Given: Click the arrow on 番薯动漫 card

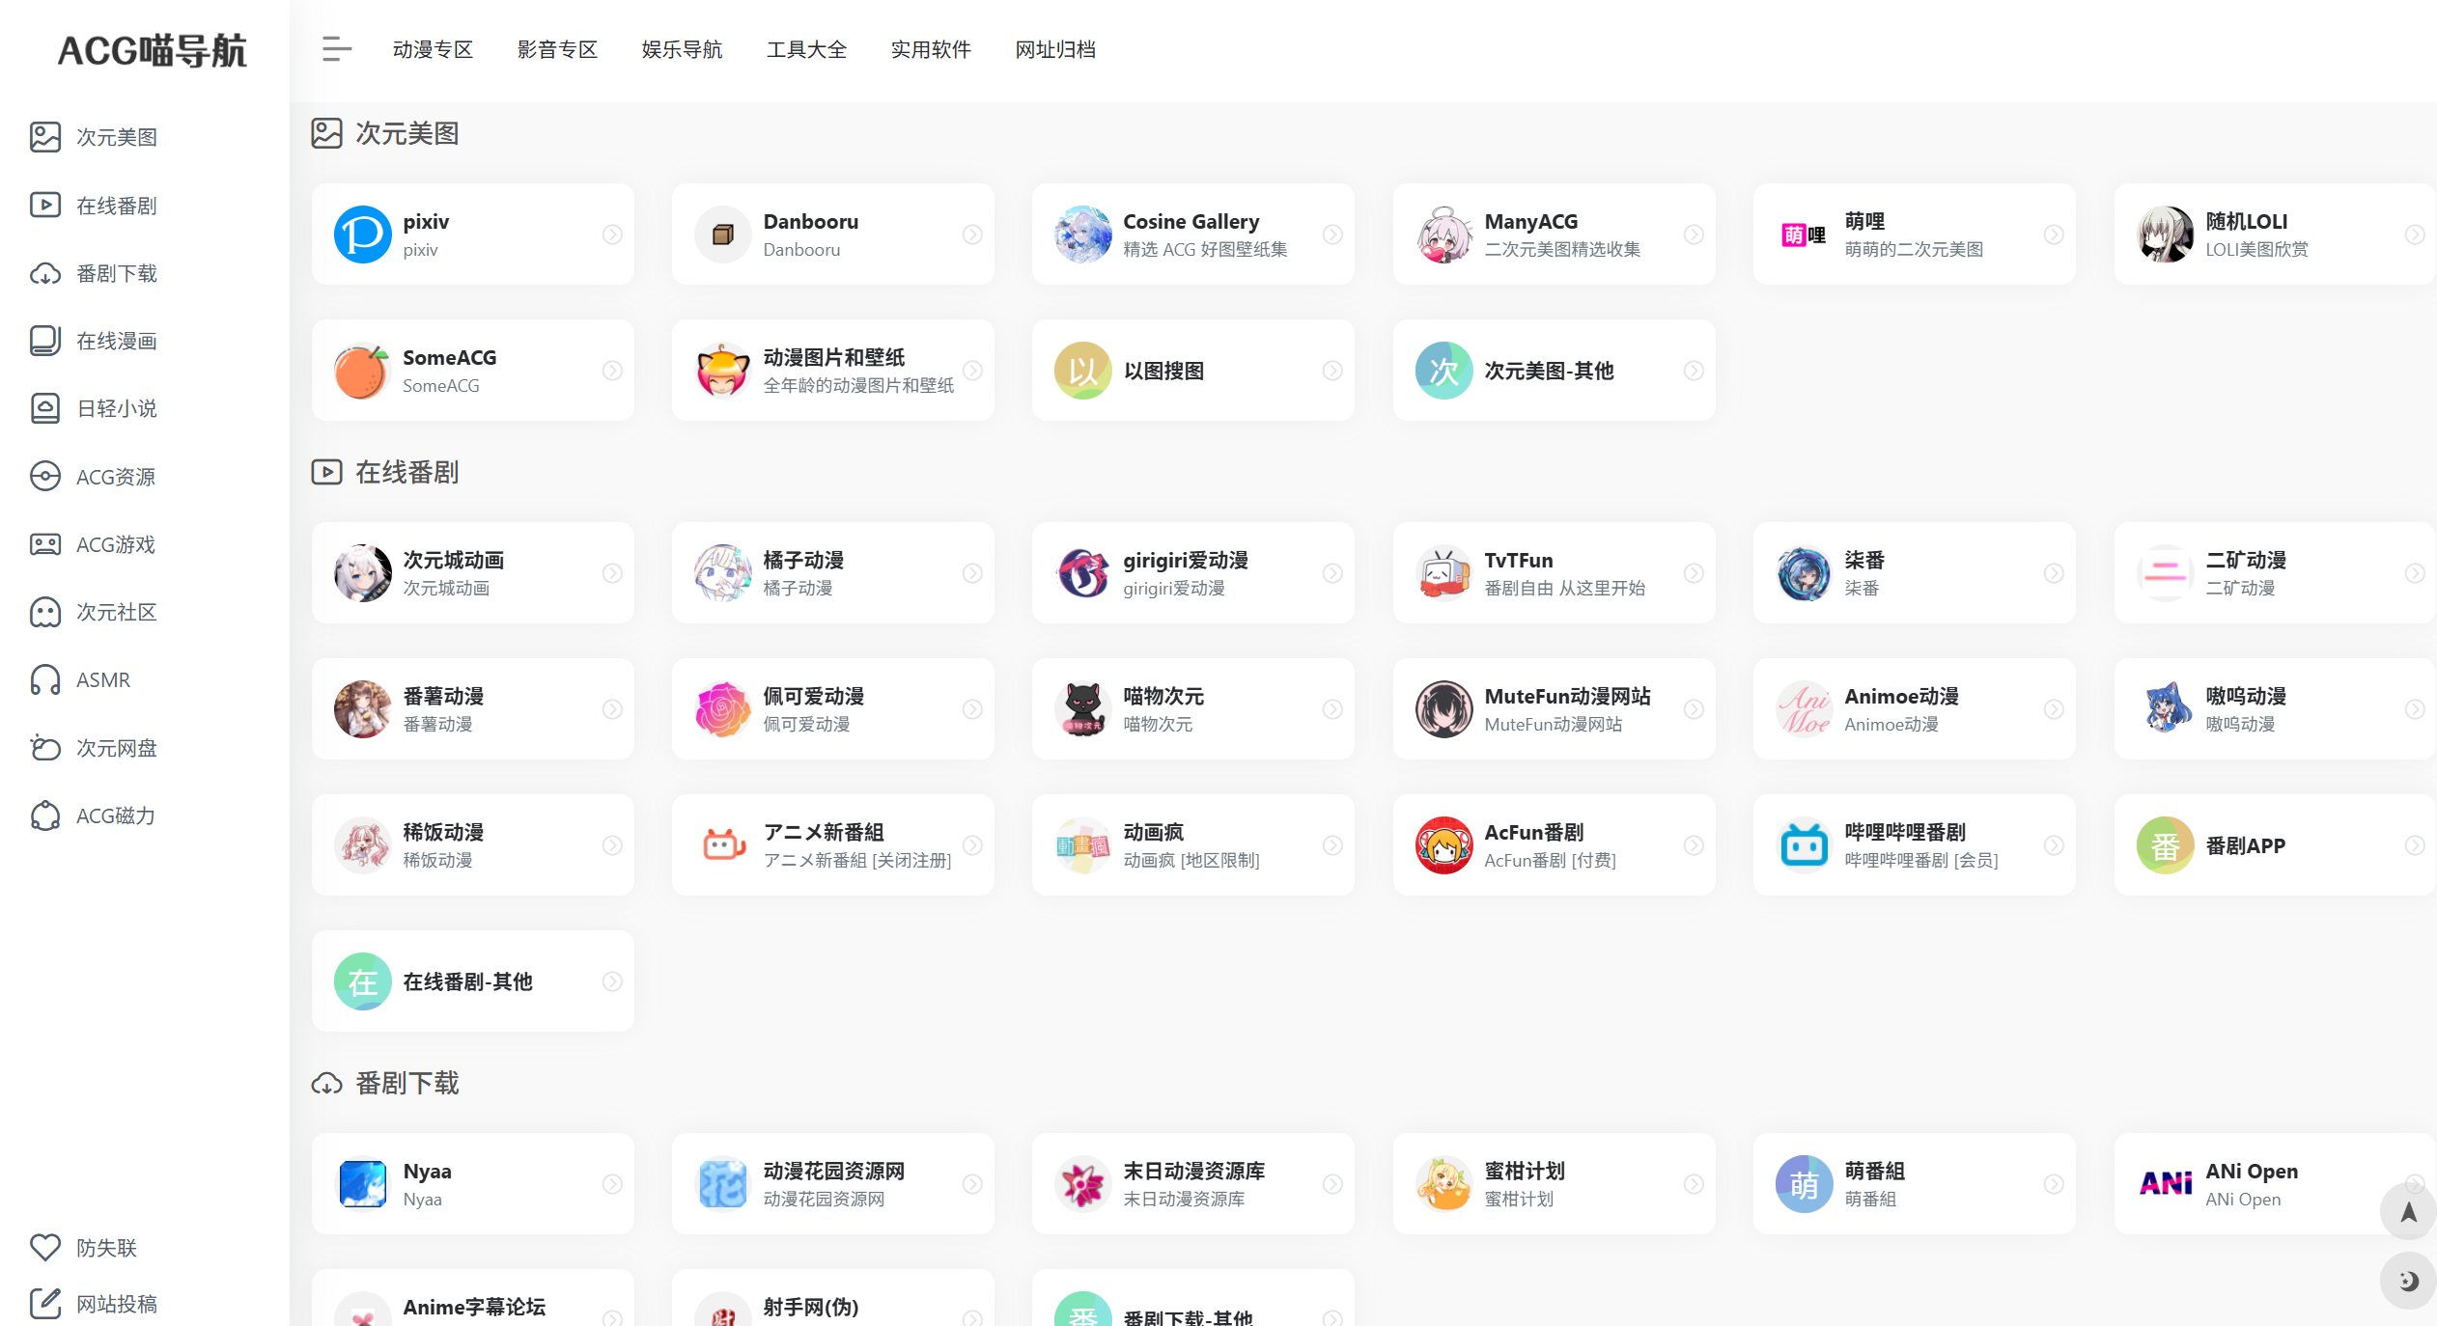Looking at the screenshot, I should [x=612, y=709].
